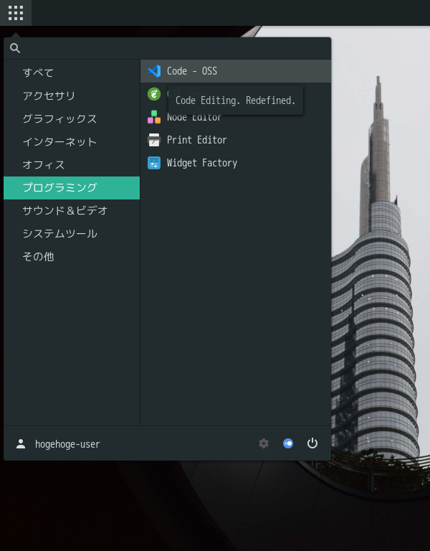The image size is (430, 551).
Task: Launch the Widget Factory icon
Action: (154, 163)
